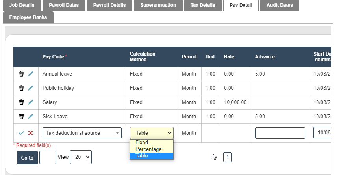337x175 pixels.
Task: Cancel new row with red X
Action: tap(31, 133)
